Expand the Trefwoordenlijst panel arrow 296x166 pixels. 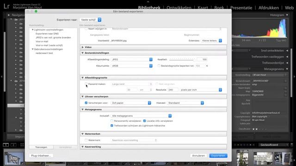[287, 63]
